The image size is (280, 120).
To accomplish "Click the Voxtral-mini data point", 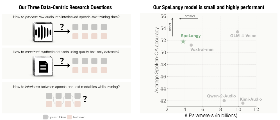I will tap(191, 45).
